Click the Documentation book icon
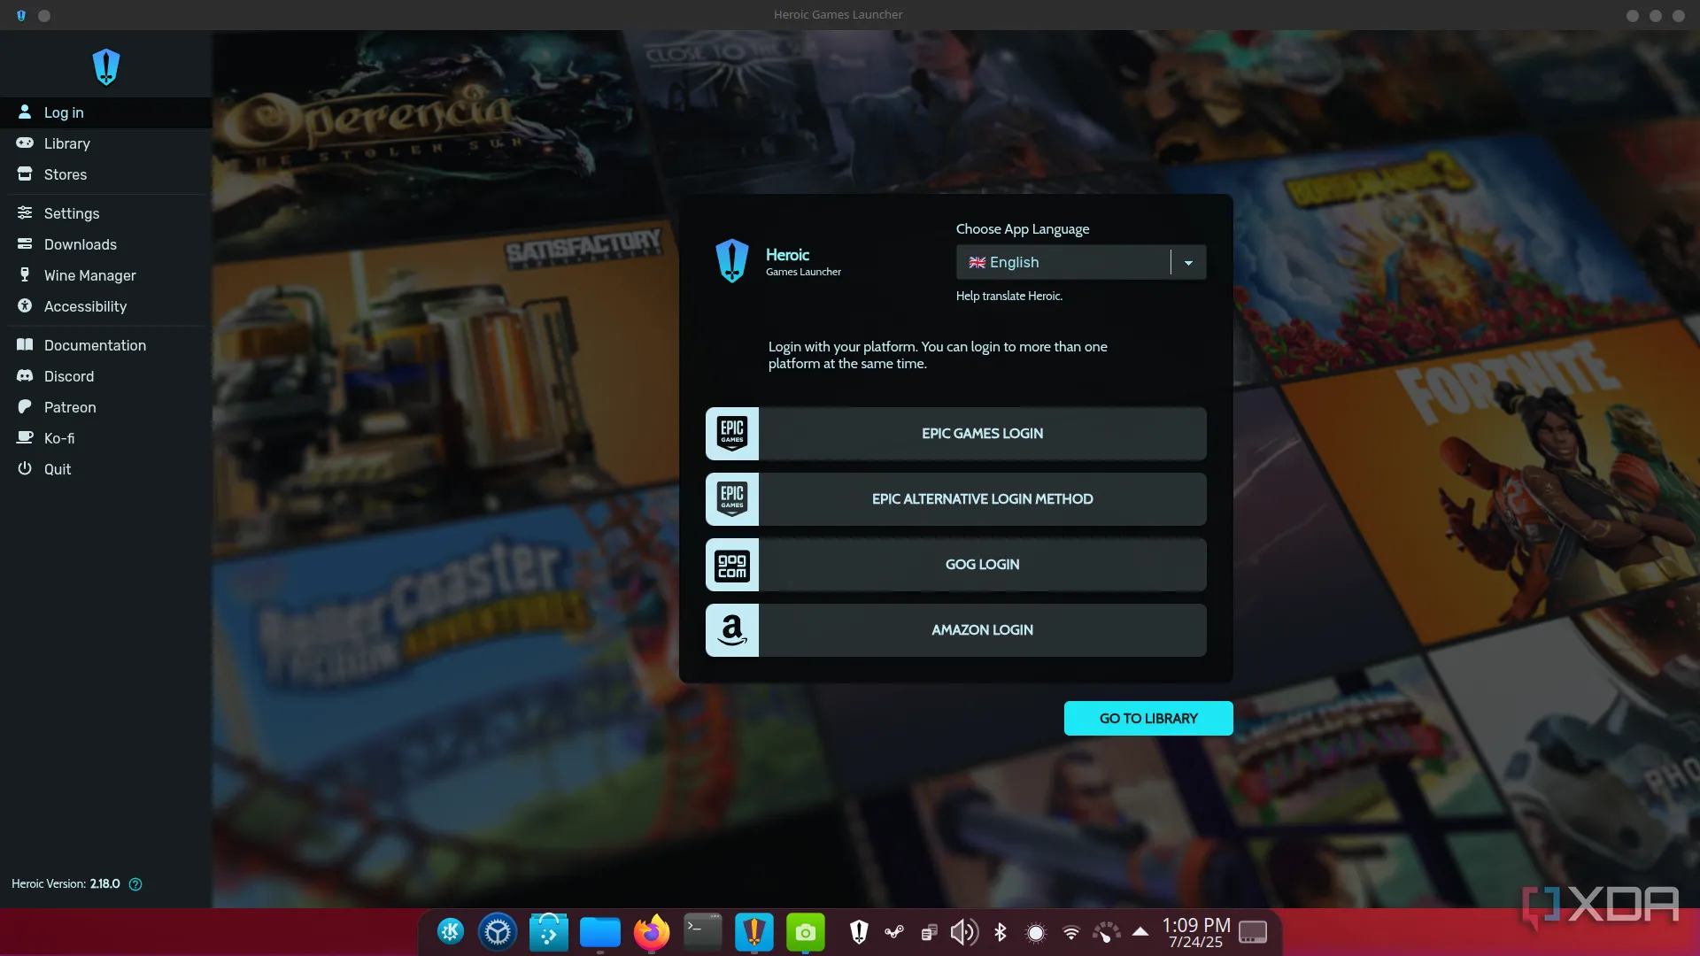1700x956 pixels. (x=25, y=344)
